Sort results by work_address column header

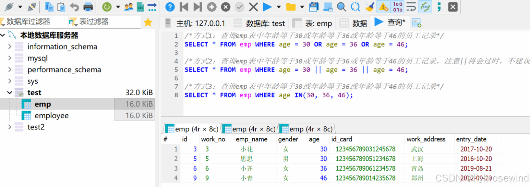click(x=429, y=139)
